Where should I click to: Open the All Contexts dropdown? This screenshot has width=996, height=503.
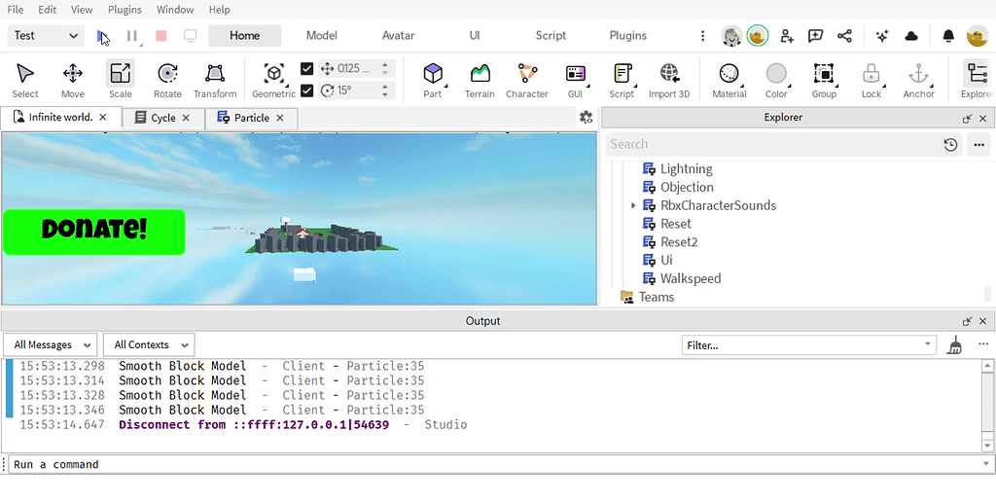click(149, 344)
